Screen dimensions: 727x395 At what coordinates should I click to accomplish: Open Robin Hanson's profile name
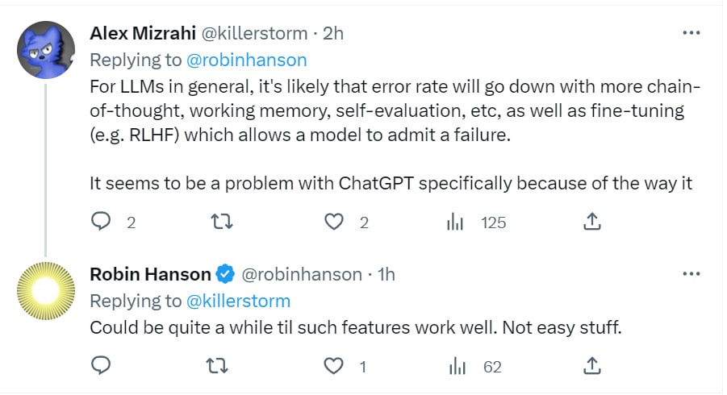150,274
